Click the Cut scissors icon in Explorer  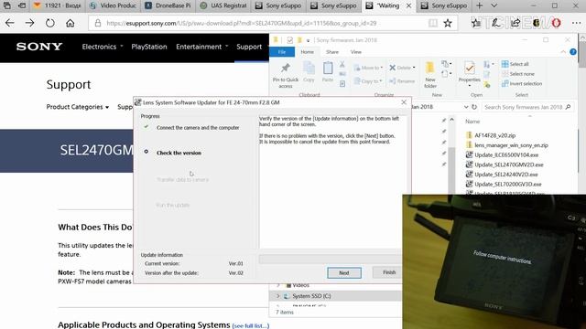point(342,65)
